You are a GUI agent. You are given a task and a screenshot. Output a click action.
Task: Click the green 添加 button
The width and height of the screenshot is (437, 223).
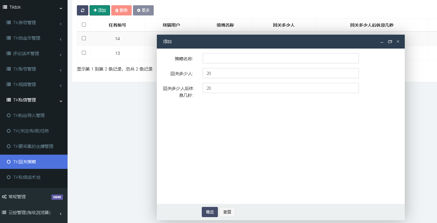[100, 10]
